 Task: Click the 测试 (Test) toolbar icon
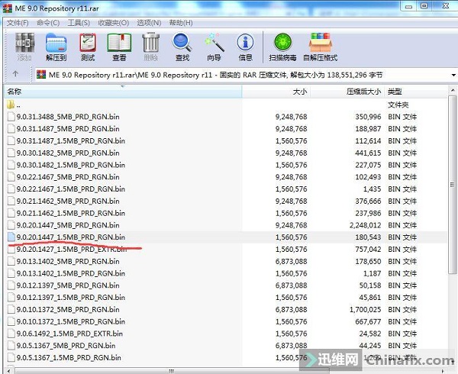(x=88, y=46)
